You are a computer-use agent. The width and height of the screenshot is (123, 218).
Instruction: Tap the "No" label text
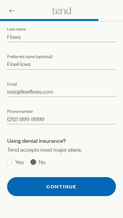coord(42,162)
